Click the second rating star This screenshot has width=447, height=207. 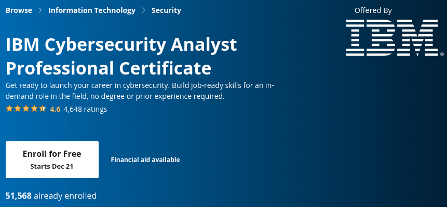click(x=17, y=109)
